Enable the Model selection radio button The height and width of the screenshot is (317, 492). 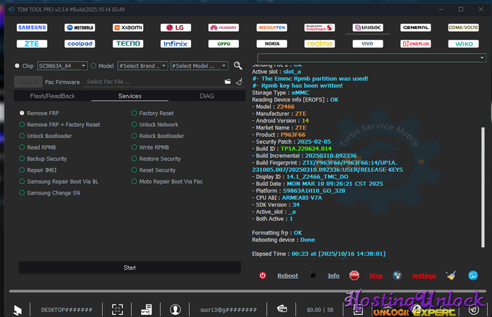94,66
